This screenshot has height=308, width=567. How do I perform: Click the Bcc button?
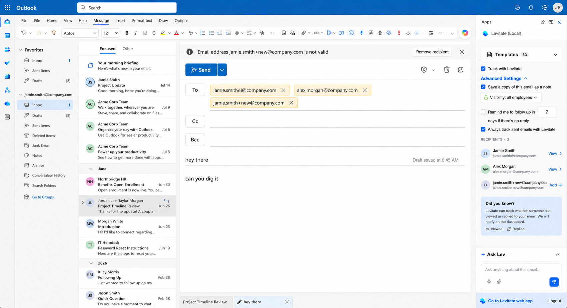pos(195,140)
